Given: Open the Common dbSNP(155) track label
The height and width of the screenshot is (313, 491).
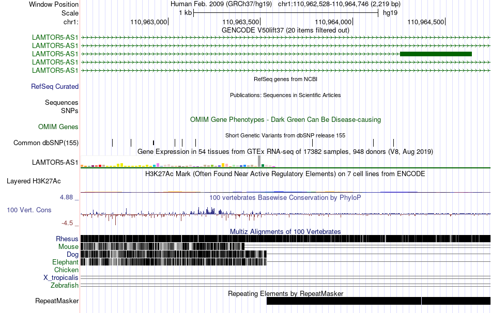Looking at the screenshot, I should click(46, 143).
